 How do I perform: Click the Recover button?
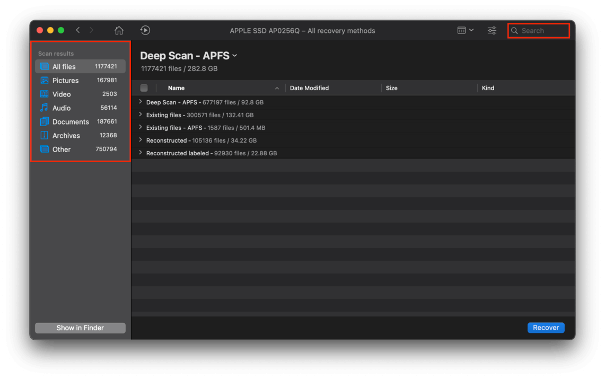546,328
